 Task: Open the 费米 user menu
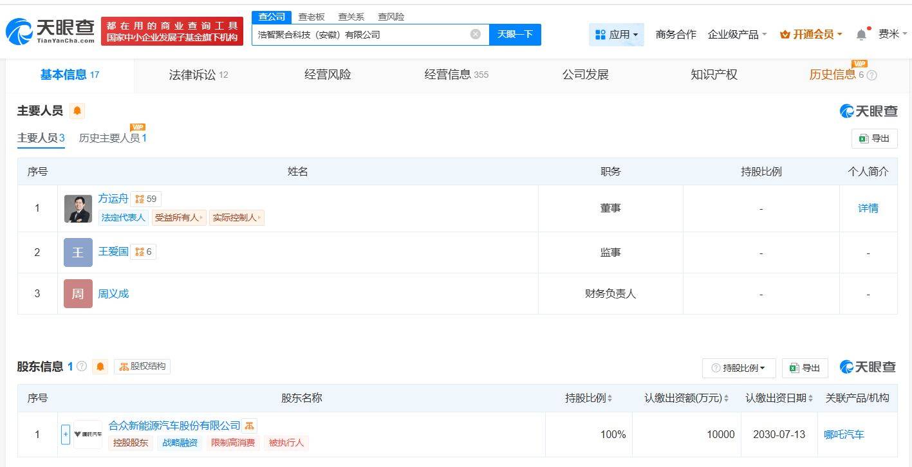892,34
